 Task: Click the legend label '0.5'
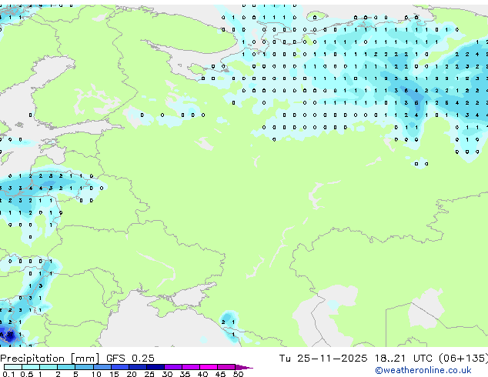click(x=27, y=374)
